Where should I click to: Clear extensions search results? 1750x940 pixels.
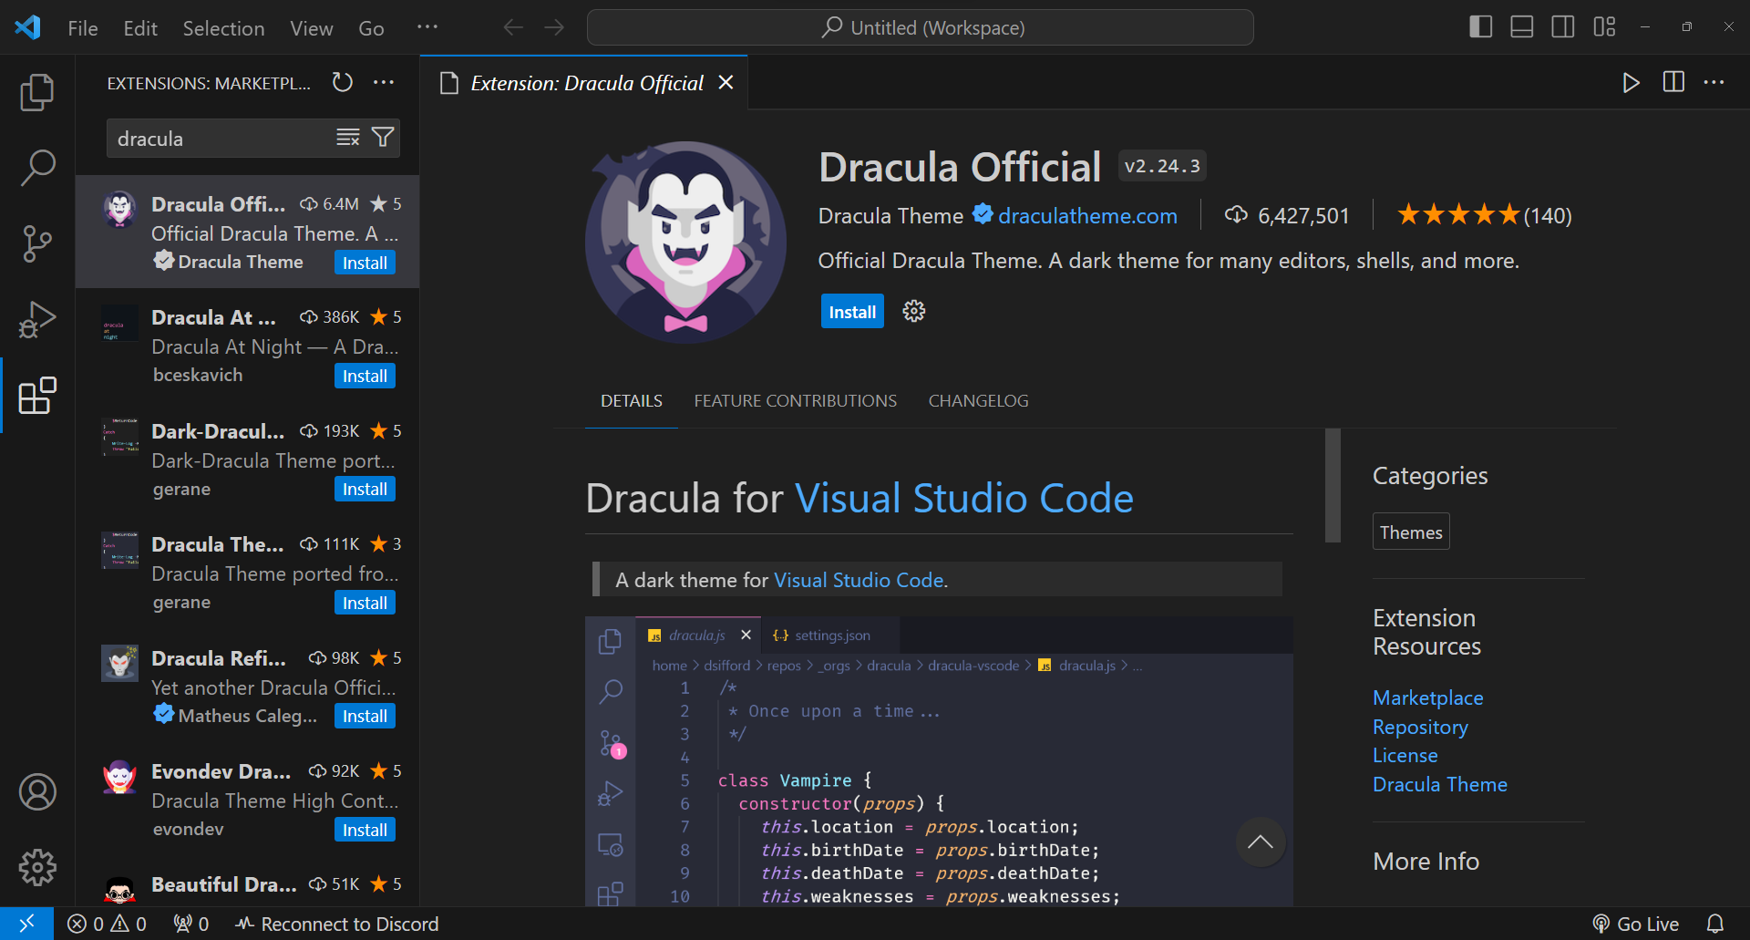pyautogui.click(x=347, y=138)
